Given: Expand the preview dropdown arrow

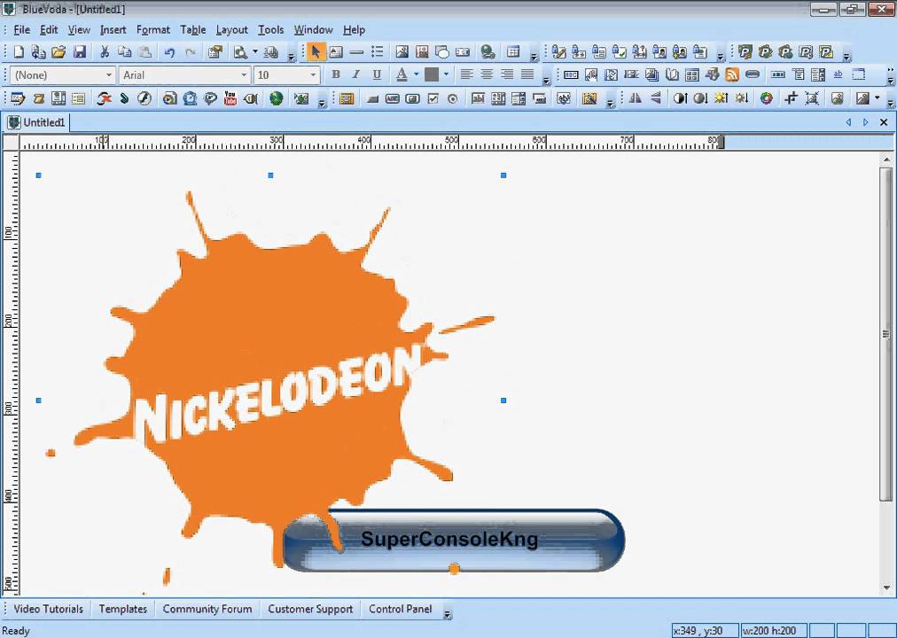Looking at the screenshot, I should coord(255,52).
